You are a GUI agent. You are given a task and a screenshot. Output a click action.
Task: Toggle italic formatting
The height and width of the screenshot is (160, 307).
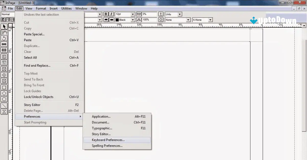[111, 14]
